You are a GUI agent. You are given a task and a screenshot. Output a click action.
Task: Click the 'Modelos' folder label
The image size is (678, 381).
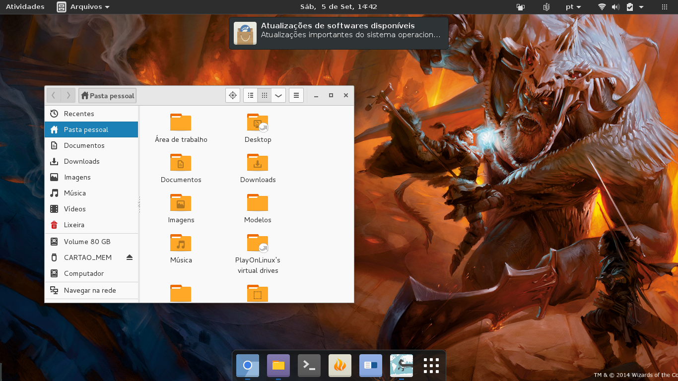coord(258,220)
